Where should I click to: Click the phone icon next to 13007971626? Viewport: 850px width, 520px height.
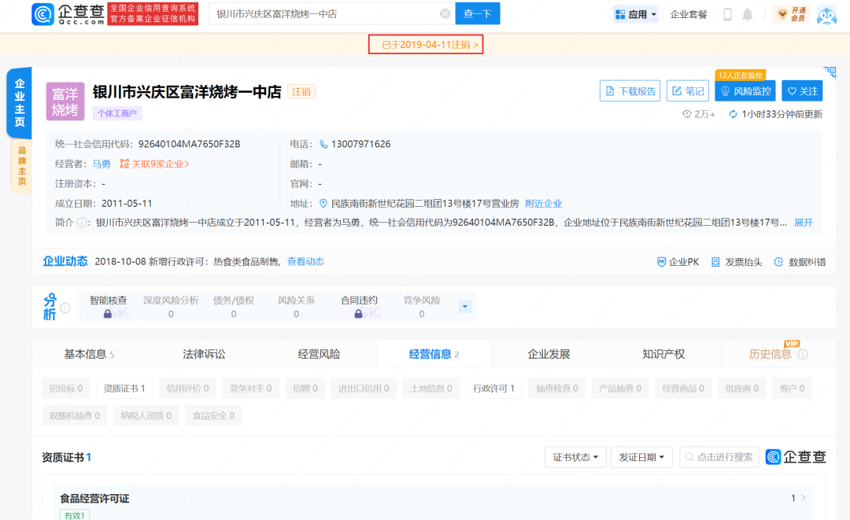[323, 144]
